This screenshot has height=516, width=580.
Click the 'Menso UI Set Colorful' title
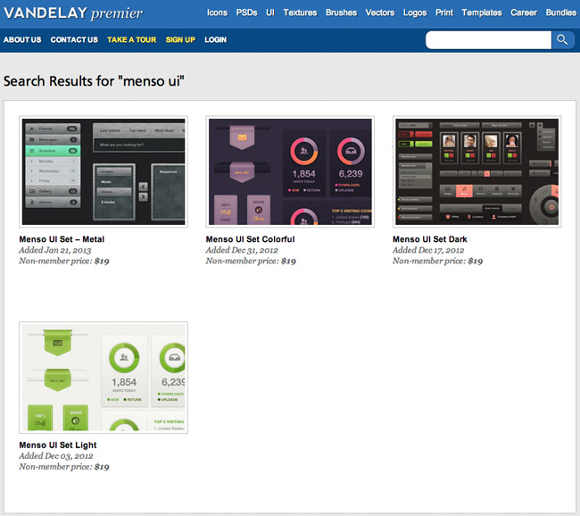pos(251,239)
